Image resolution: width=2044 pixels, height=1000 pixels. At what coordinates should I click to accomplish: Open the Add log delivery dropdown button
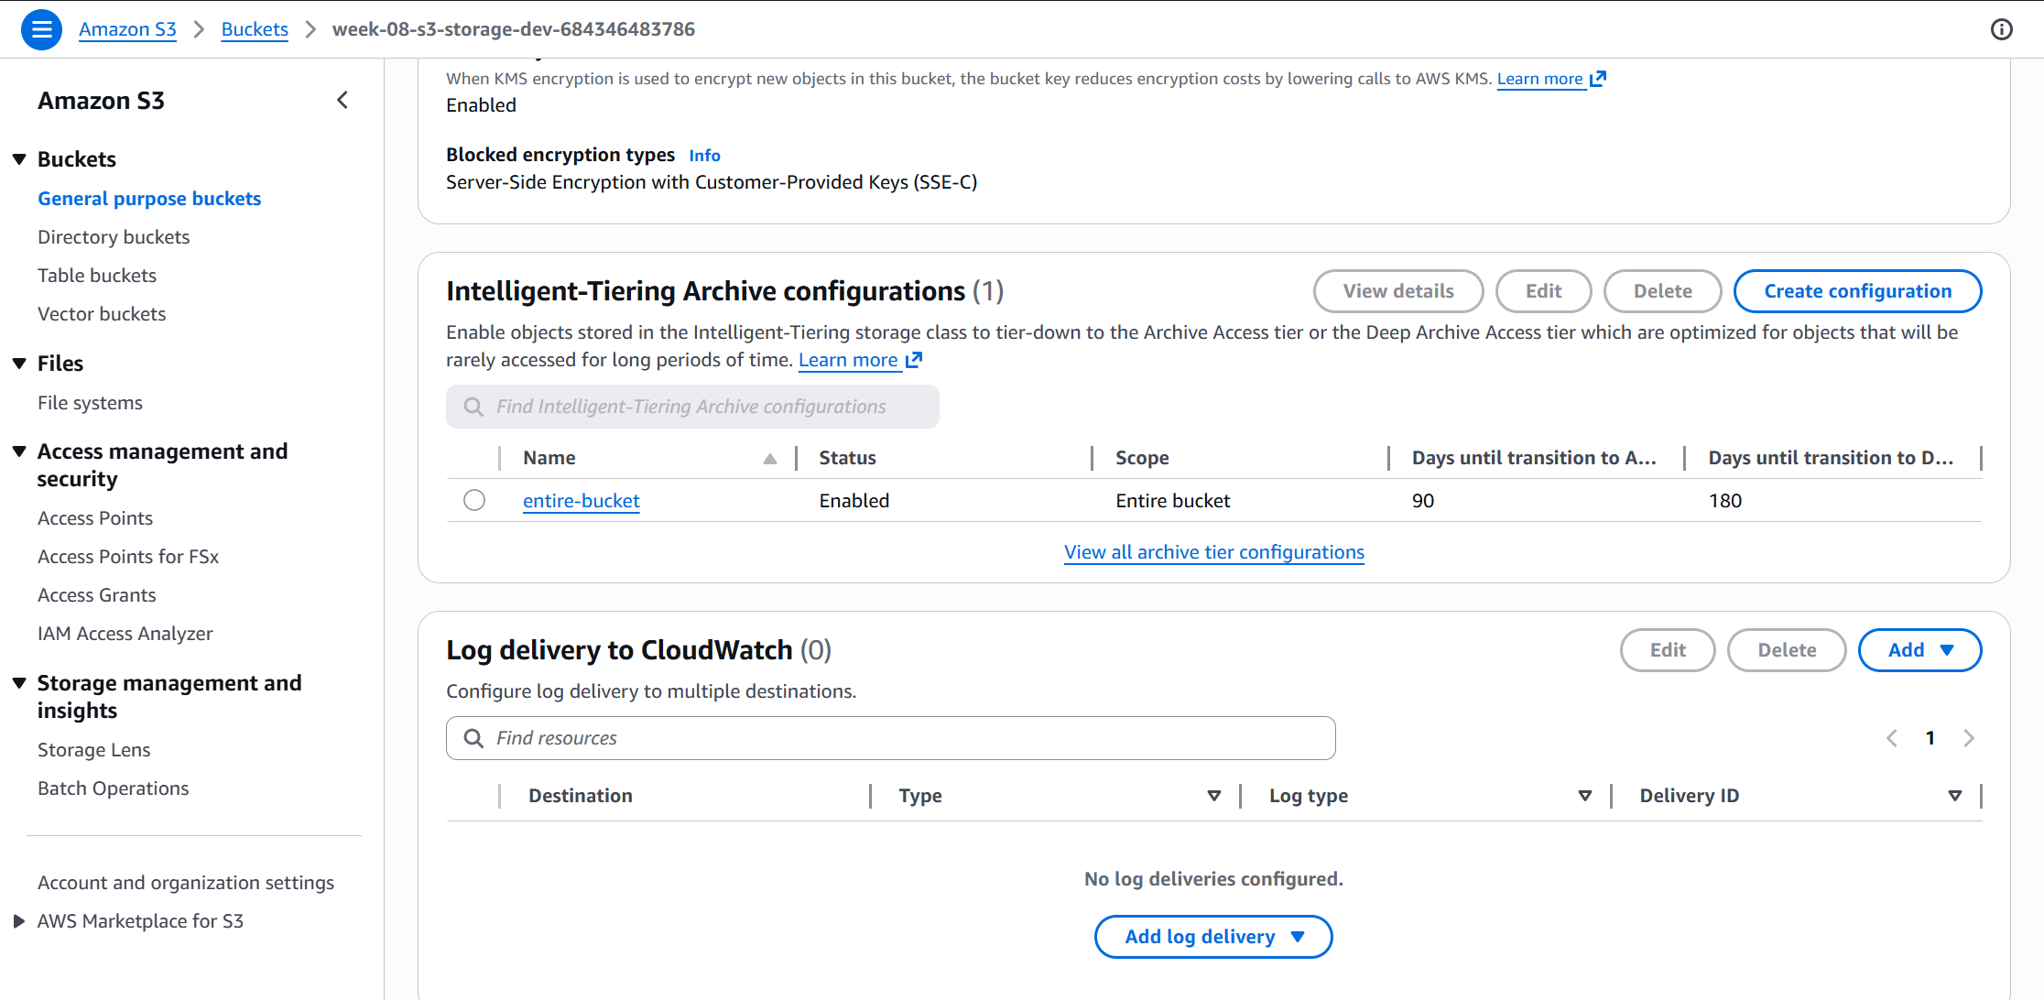point(1213,937)
